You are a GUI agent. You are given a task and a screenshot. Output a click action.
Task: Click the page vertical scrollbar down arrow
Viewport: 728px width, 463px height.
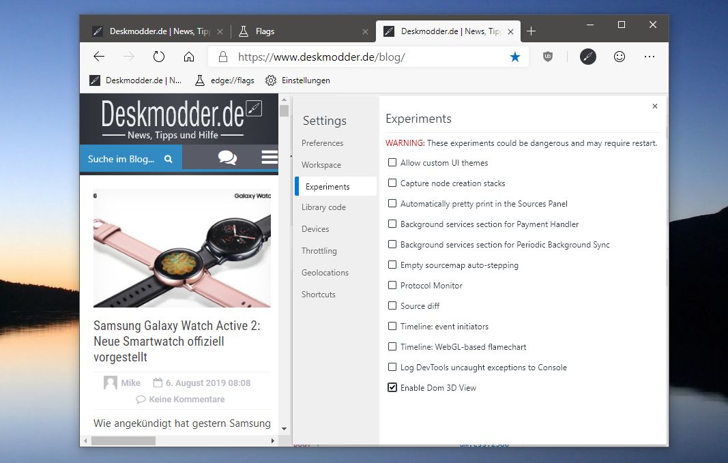coord(284,429)
